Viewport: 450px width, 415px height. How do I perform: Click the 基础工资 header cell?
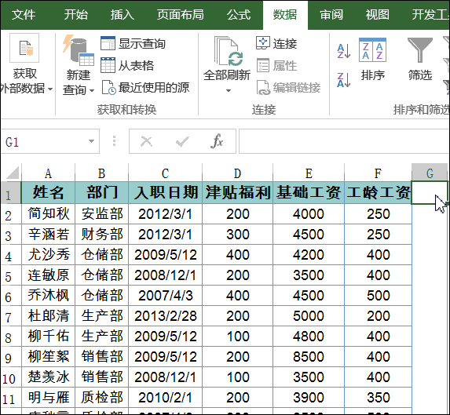pyautogui.click(x=309, y=192)
